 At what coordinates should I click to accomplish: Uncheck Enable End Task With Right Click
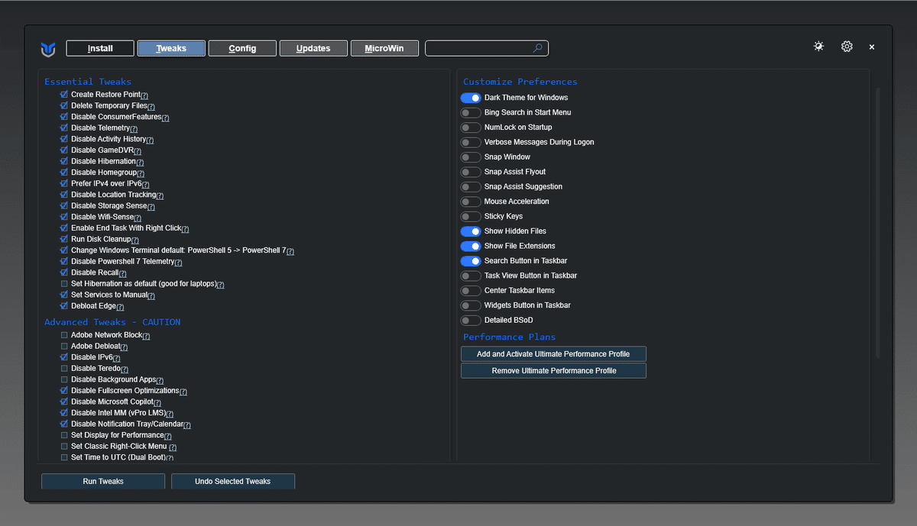click(64, 228)
